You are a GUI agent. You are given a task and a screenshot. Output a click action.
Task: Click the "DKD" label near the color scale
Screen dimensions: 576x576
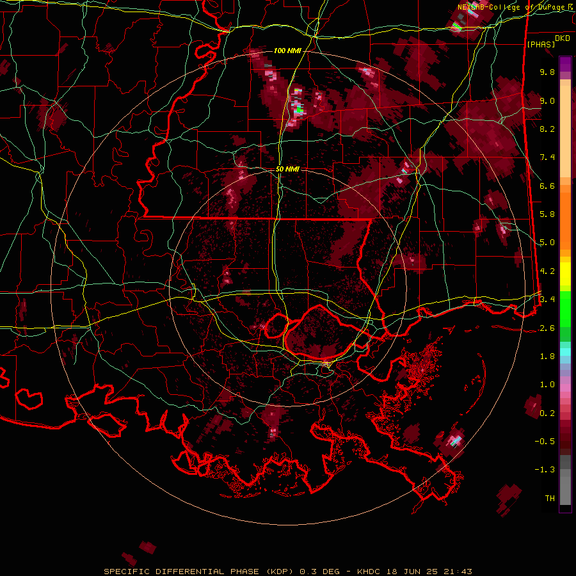pos(563,38)
